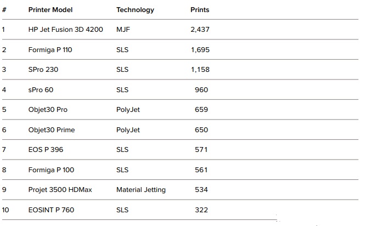The image size is (365, 226).
Task: Click PolyJet in the Objet30 Pro row
Action: tap(128, 110)
